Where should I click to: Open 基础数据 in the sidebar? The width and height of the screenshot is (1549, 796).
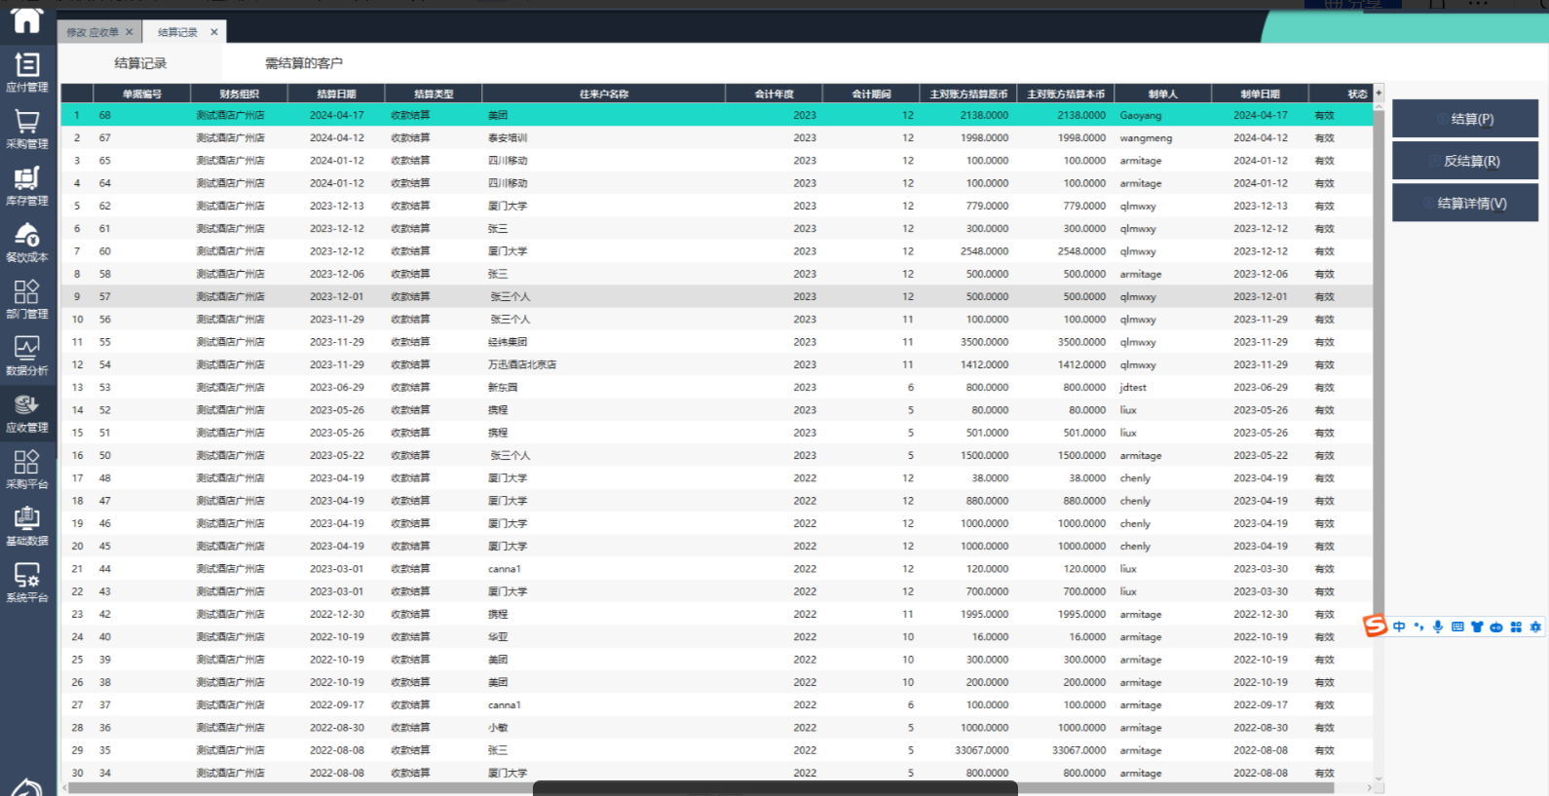(x=27, y=526)
